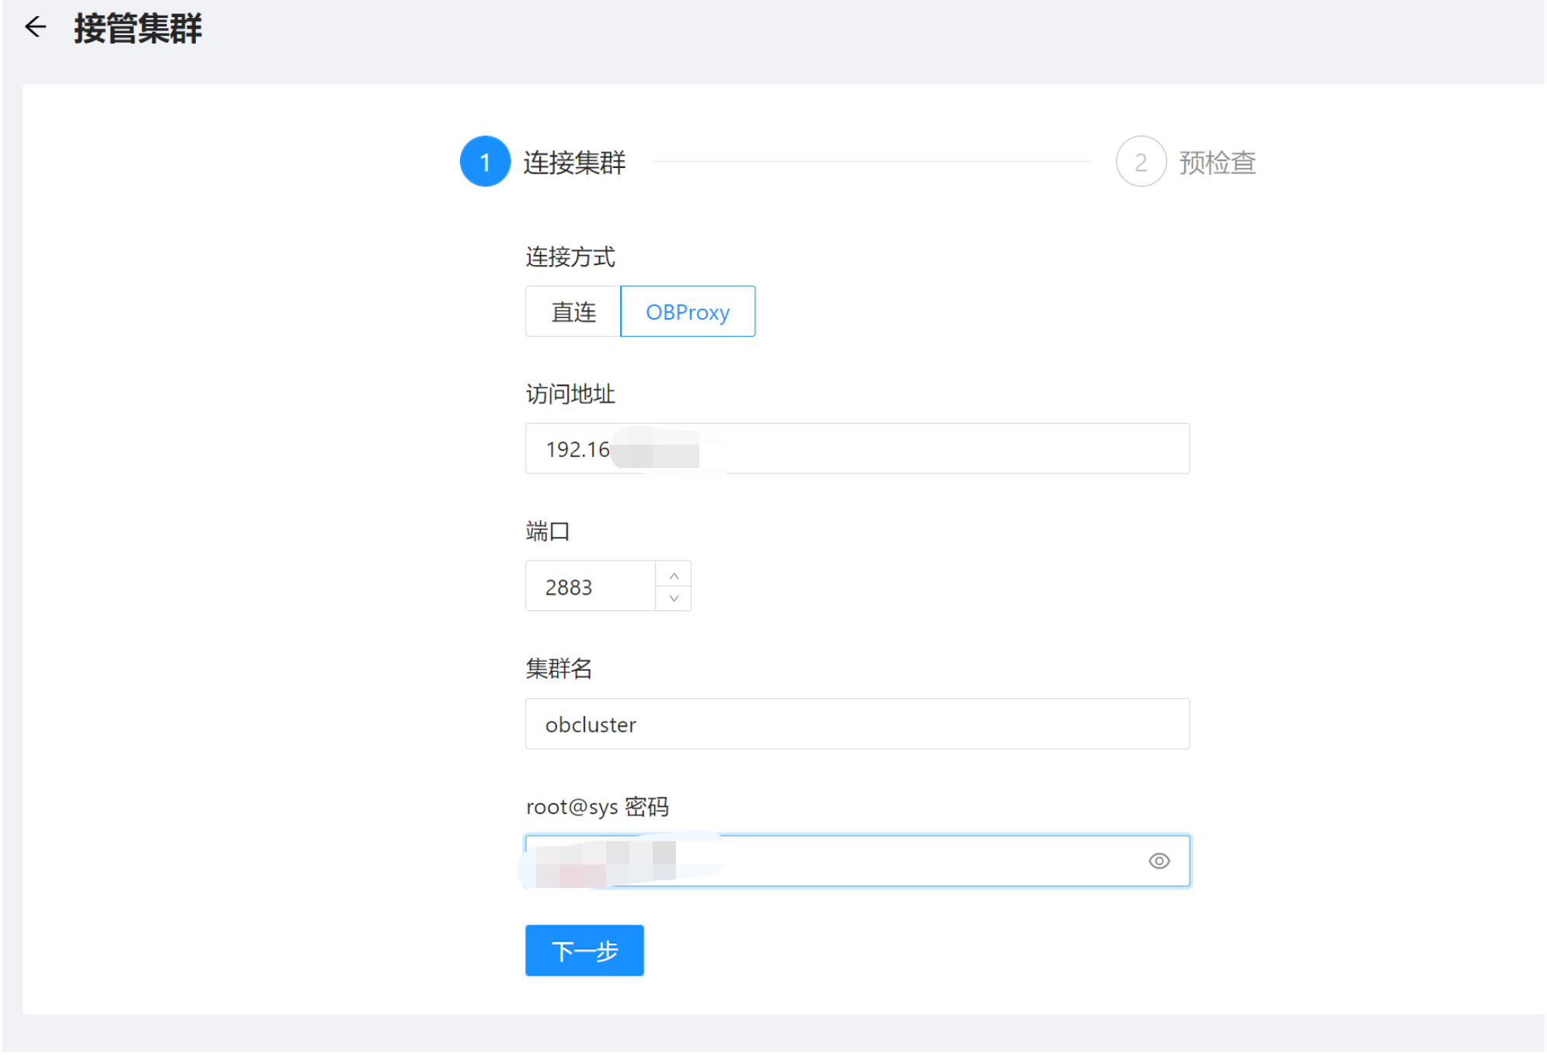Click into the 端口 number field
Viewport: 1547px width, 1055px height.
tap(591, 586)
